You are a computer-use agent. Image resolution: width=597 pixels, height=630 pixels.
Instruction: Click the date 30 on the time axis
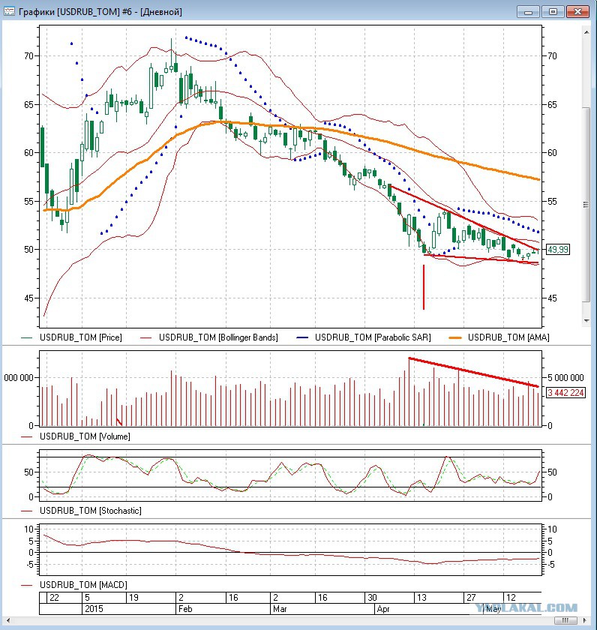(x=372, y=598)
